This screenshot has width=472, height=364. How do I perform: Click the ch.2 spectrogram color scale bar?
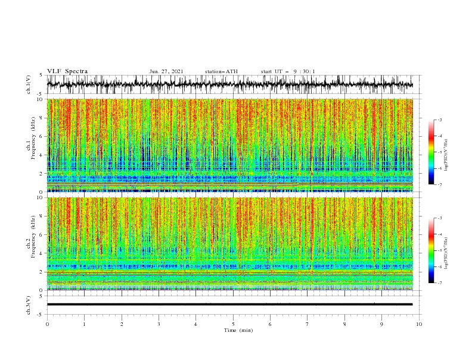coord(431,250)
